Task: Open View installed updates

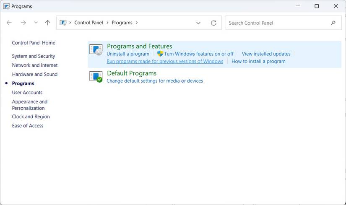Action: pyautogui.click(x=266, y=54)
